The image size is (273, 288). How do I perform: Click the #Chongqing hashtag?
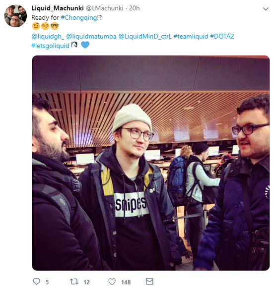pyautogui.click(x=79, y=18)
